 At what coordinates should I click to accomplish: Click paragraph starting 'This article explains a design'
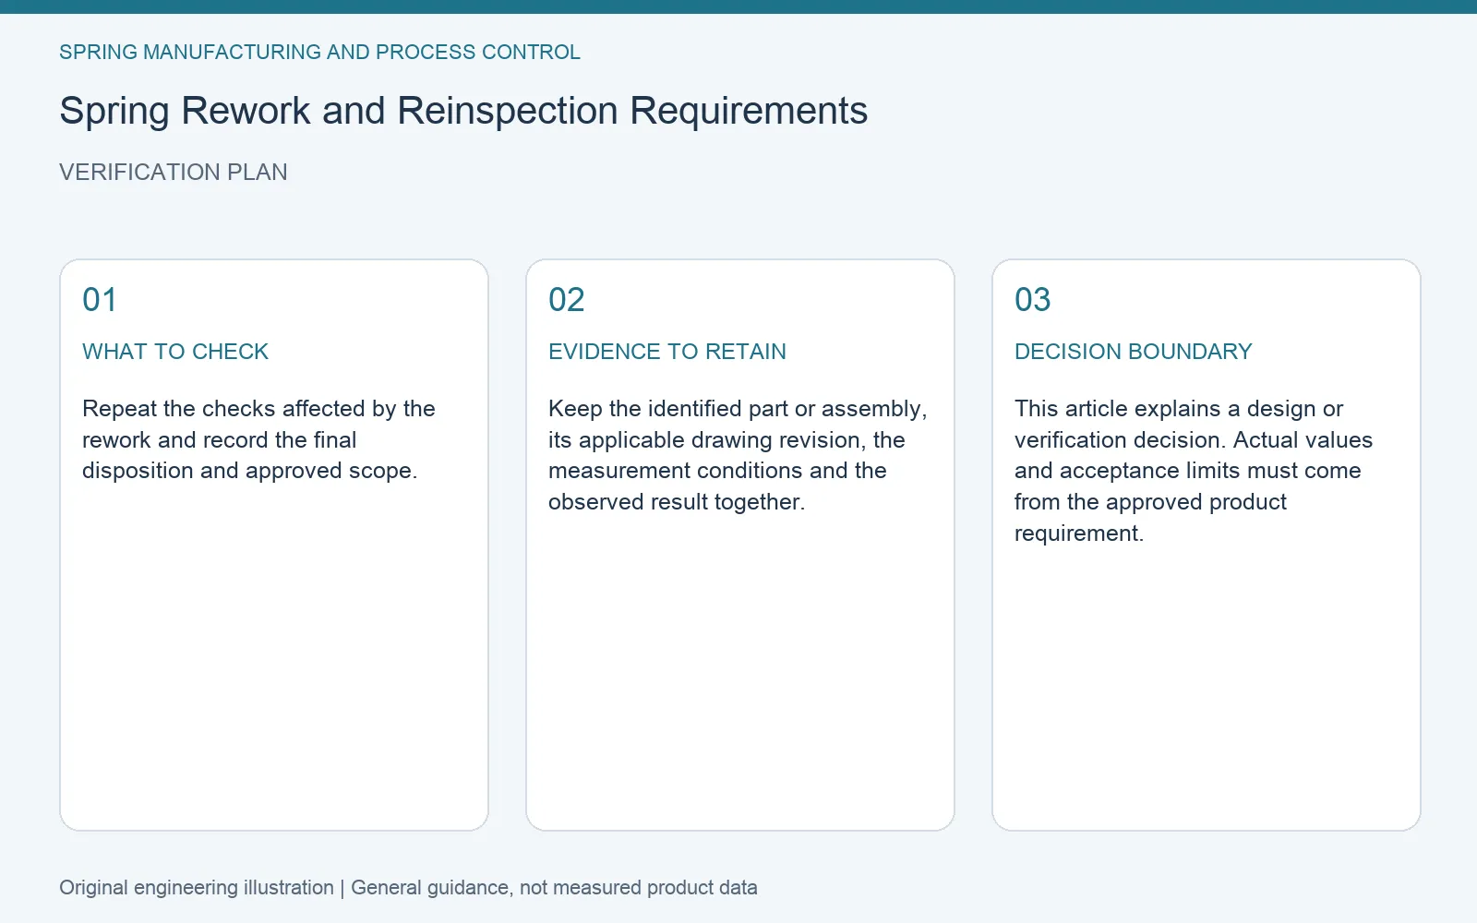point(1194,471)
